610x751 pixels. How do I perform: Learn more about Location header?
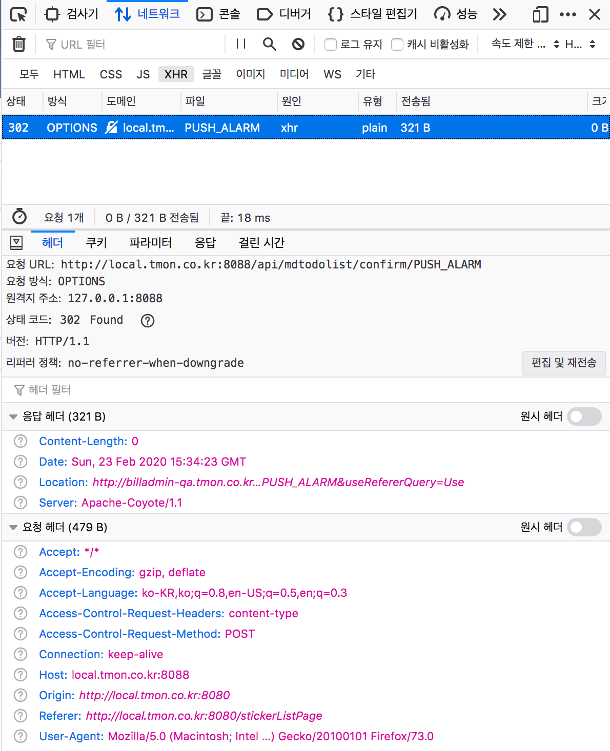(x=21, y=482)
